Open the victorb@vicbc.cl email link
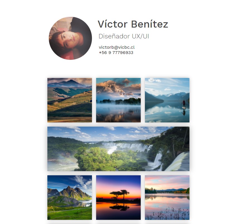Screen dimensions: 231x224 click(117, 47)
